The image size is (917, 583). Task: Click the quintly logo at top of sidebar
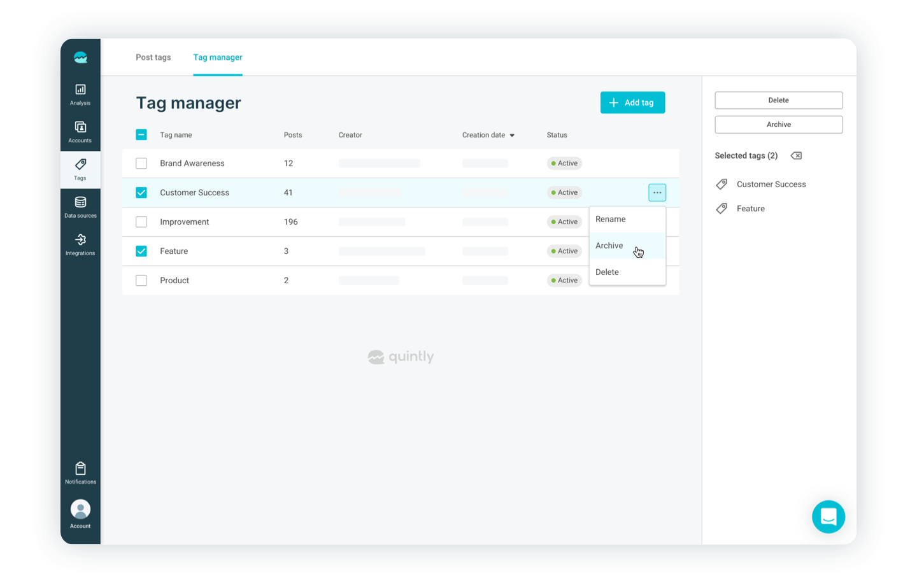click(80, 58)
